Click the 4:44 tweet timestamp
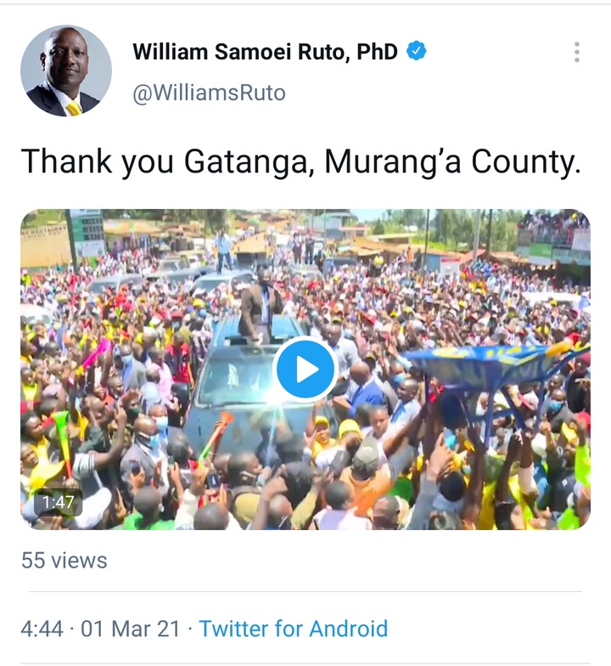The image size is (611, 666). pos(42,629)
